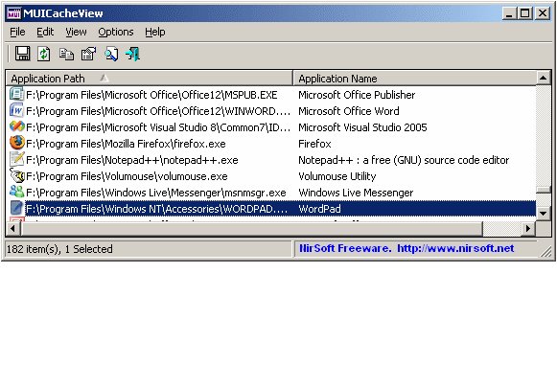The image size is (557, 365).
Task: Select the WINWORD path text
Action: coord(158,111)
